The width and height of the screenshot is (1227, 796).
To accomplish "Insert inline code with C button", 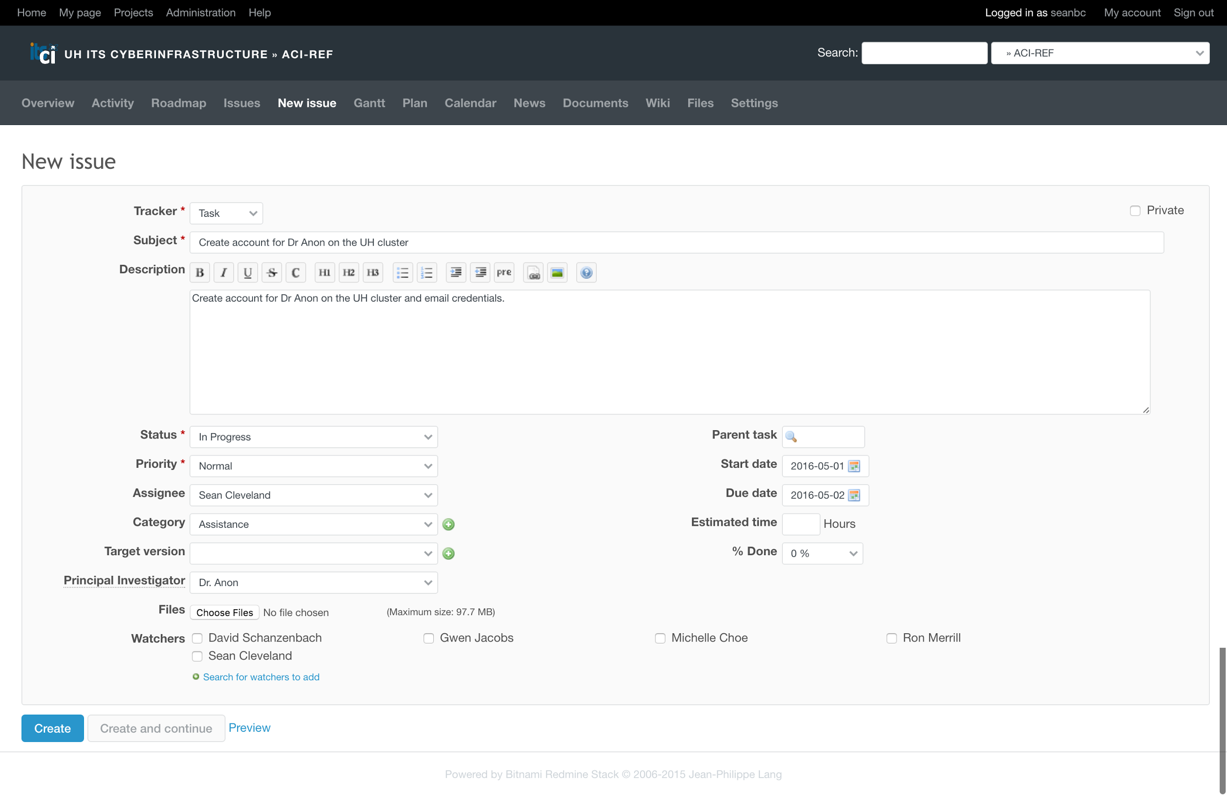I will pyautogui.click(x=295, y=273).
